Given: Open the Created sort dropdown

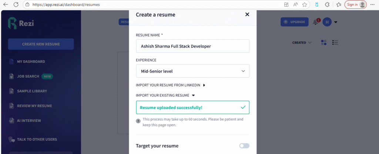Looking at the screenshot, I should click(x=302, y=43).
